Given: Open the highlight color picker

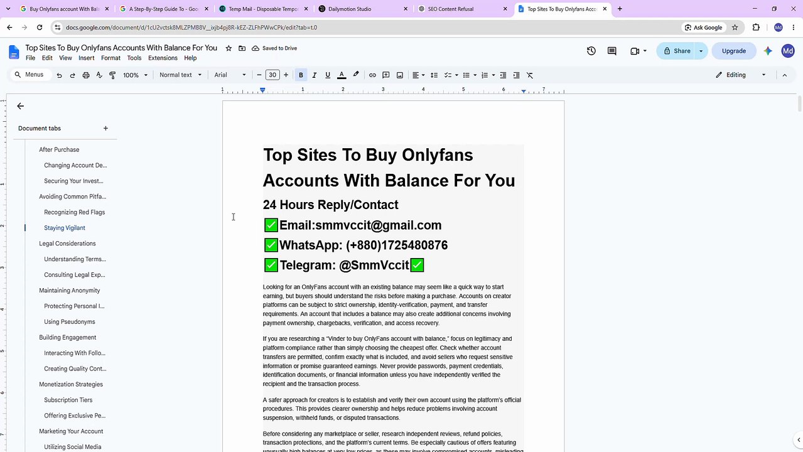Looking at the screenshot, I should (x=356, y=75).
